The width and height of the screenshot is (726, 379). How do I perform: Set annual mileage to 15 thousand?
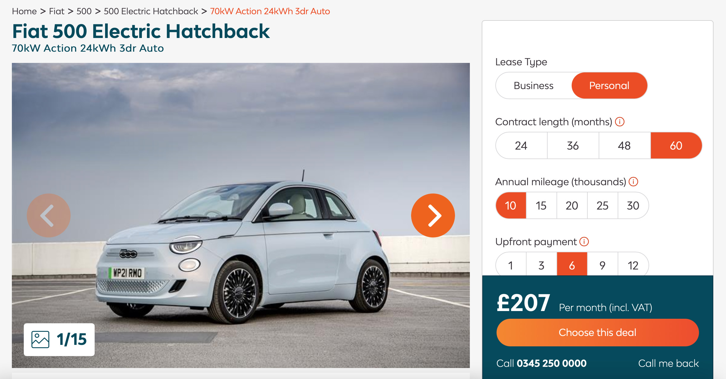(x=541, y=205)
